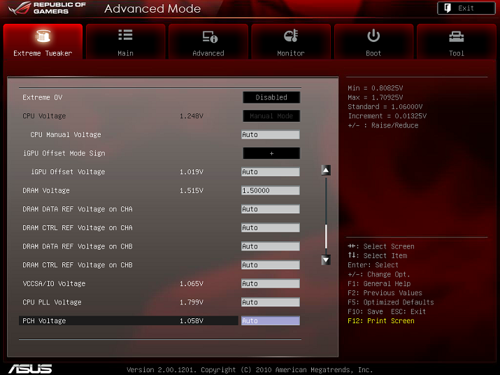Click the F12: Print Screen hint

coord(381,320)
